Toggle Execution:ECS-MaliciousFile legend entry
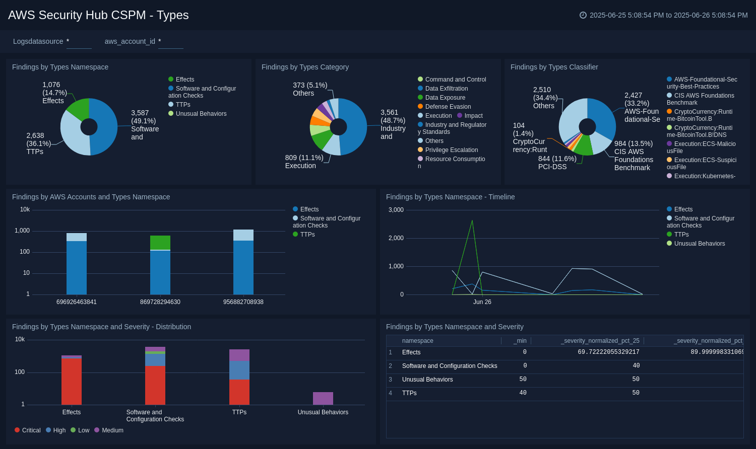756x449 pixels. point(701,147)
